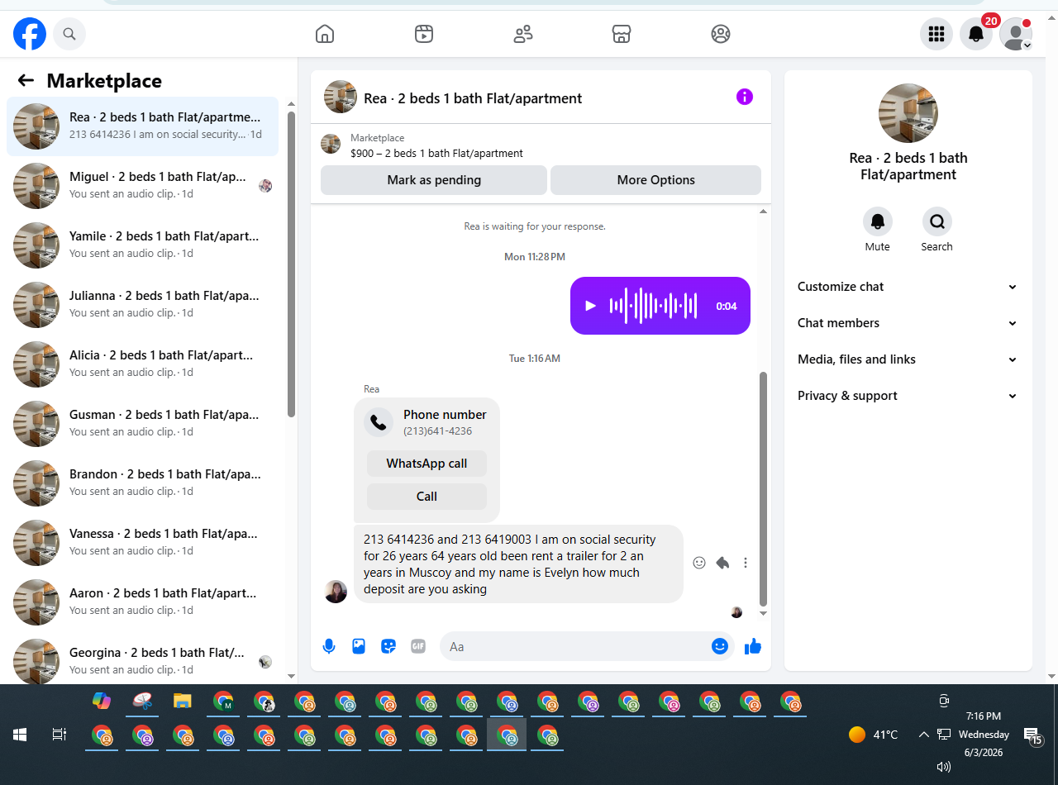Click the chat messages scrollbar
This screenshot has height=785, width=1058.
pos(763,488)
